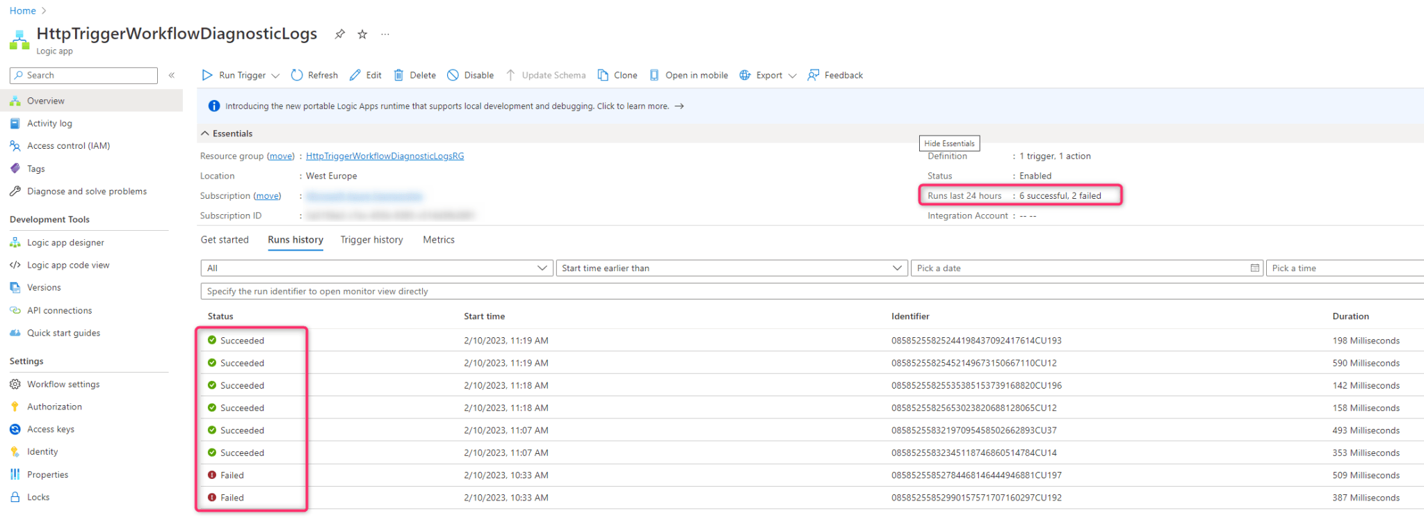Disable the logic app
The image size is (1424, 520).
click(x=471, y=75)
